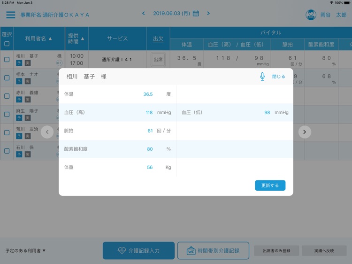The width and height of the screenshot is (352, 264).
Task: Click the 10:00 17:00 time cell
Action: 77,60
